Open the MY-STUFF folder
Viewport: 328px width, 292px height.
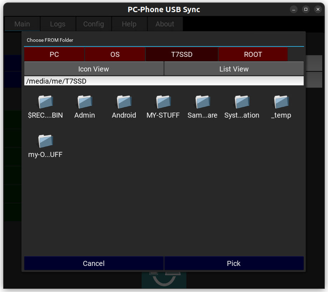click(x=163, y=102)
